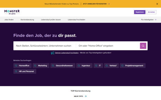Click the Finde den Job headline
The image size is (161, 100).
point(45,35)
